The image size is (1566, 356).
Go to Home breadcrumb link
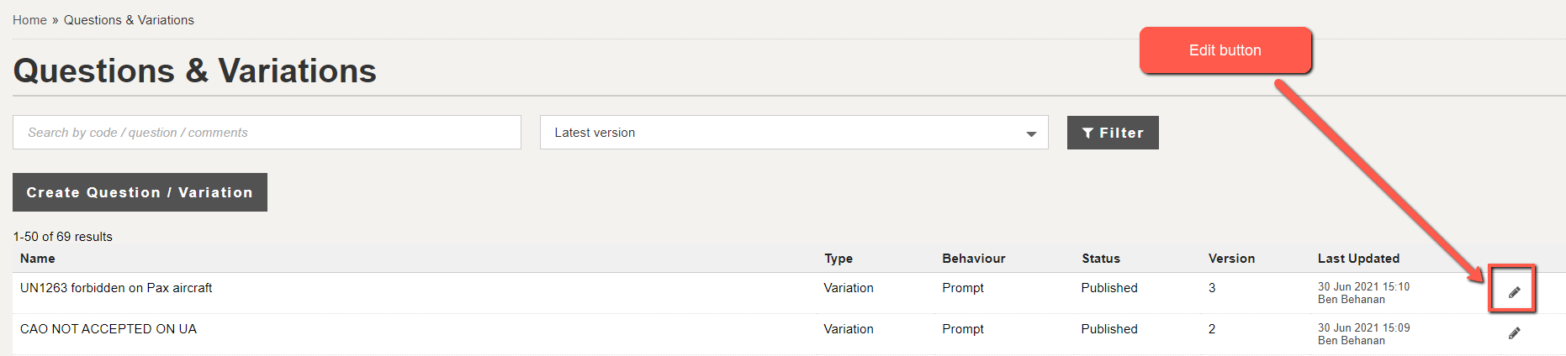click(x=29, y=20)
